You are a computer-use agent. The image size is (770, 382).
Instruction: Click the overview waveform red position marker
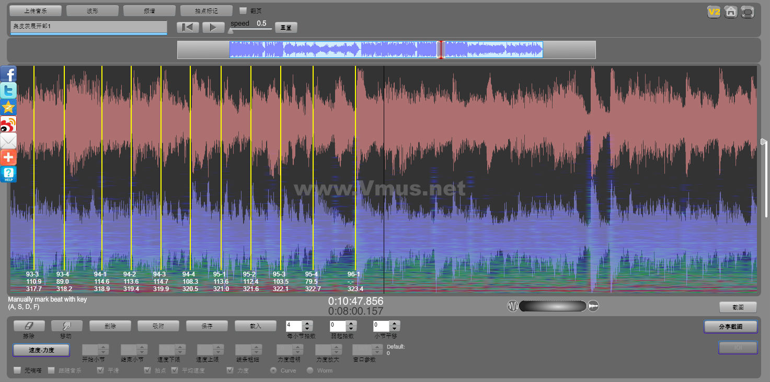[440, 50]
